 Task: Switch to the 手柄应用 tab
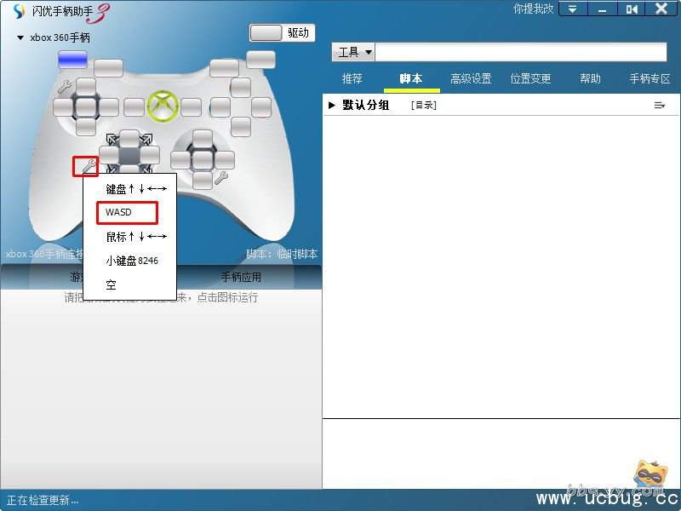coord(241,278)
